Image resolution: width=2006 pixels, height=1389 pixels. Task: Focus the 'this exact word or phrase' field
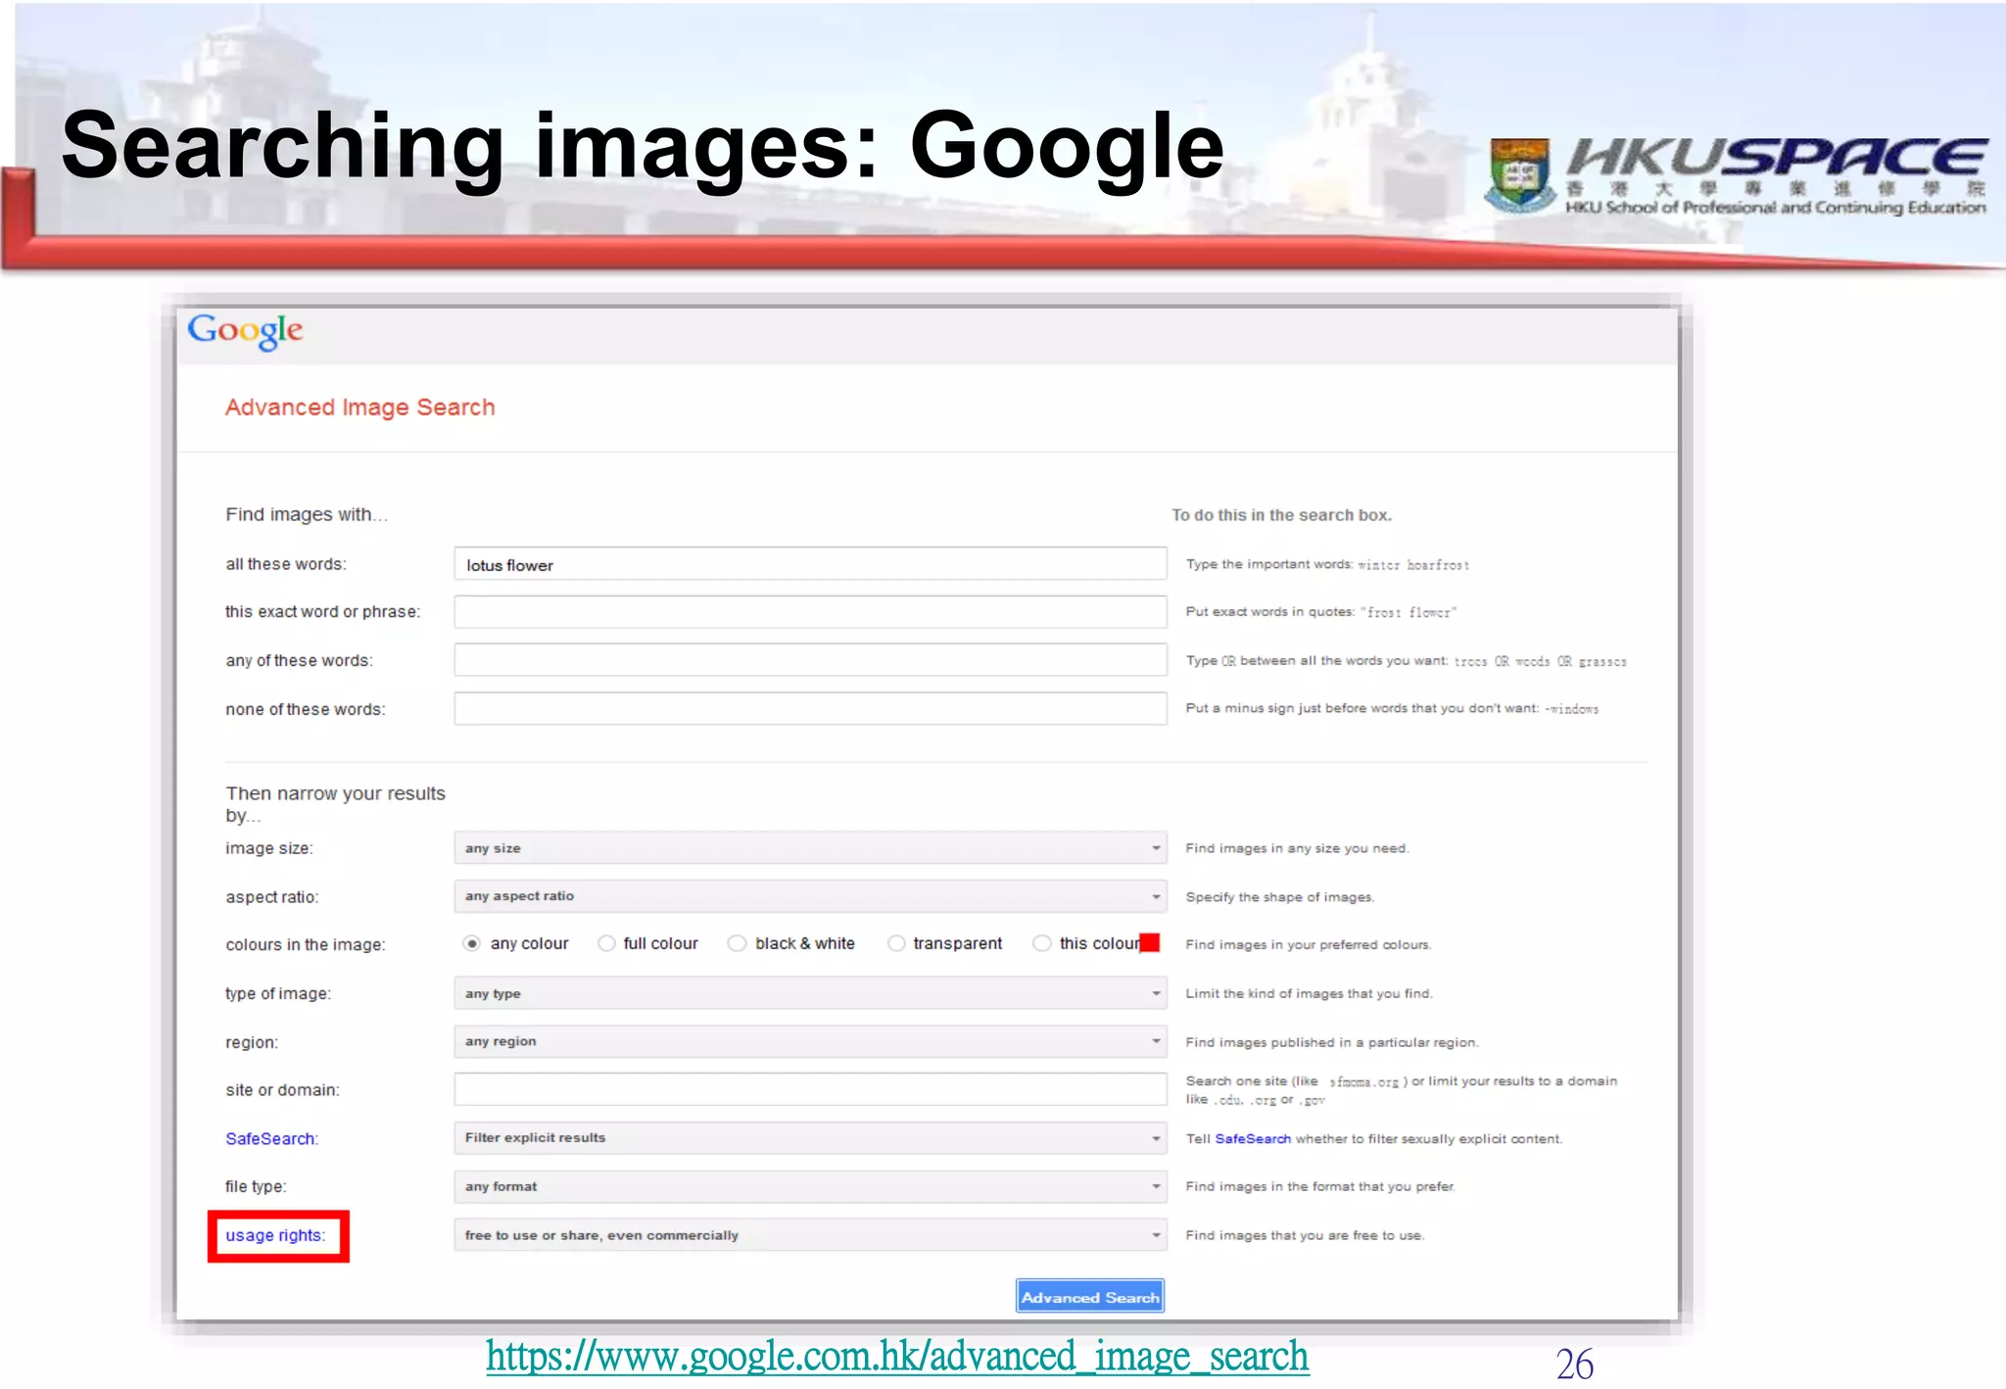810,612
